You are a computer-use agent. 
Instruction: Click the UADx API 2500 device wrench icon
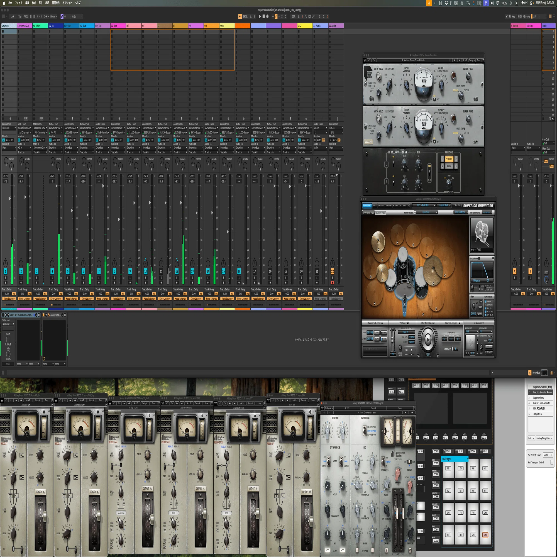(8, 315)
